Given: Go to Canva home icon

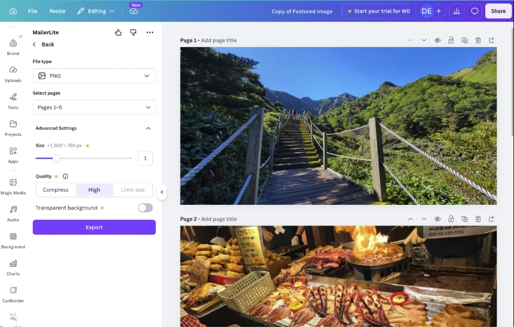Looking at the screenshot, I should 13,11.
